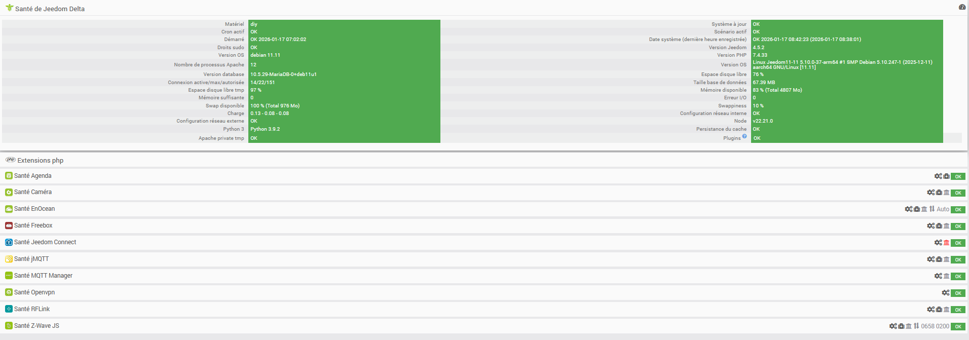
Task: Click the green OK badge on Santé Freebox row
Action: pos(958,226)
